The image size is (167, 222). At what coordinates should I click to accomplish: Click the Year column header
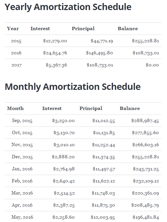13,29
